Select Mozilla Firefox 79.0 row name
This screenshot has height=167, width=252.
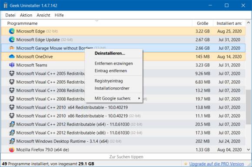tap(43, 150)
